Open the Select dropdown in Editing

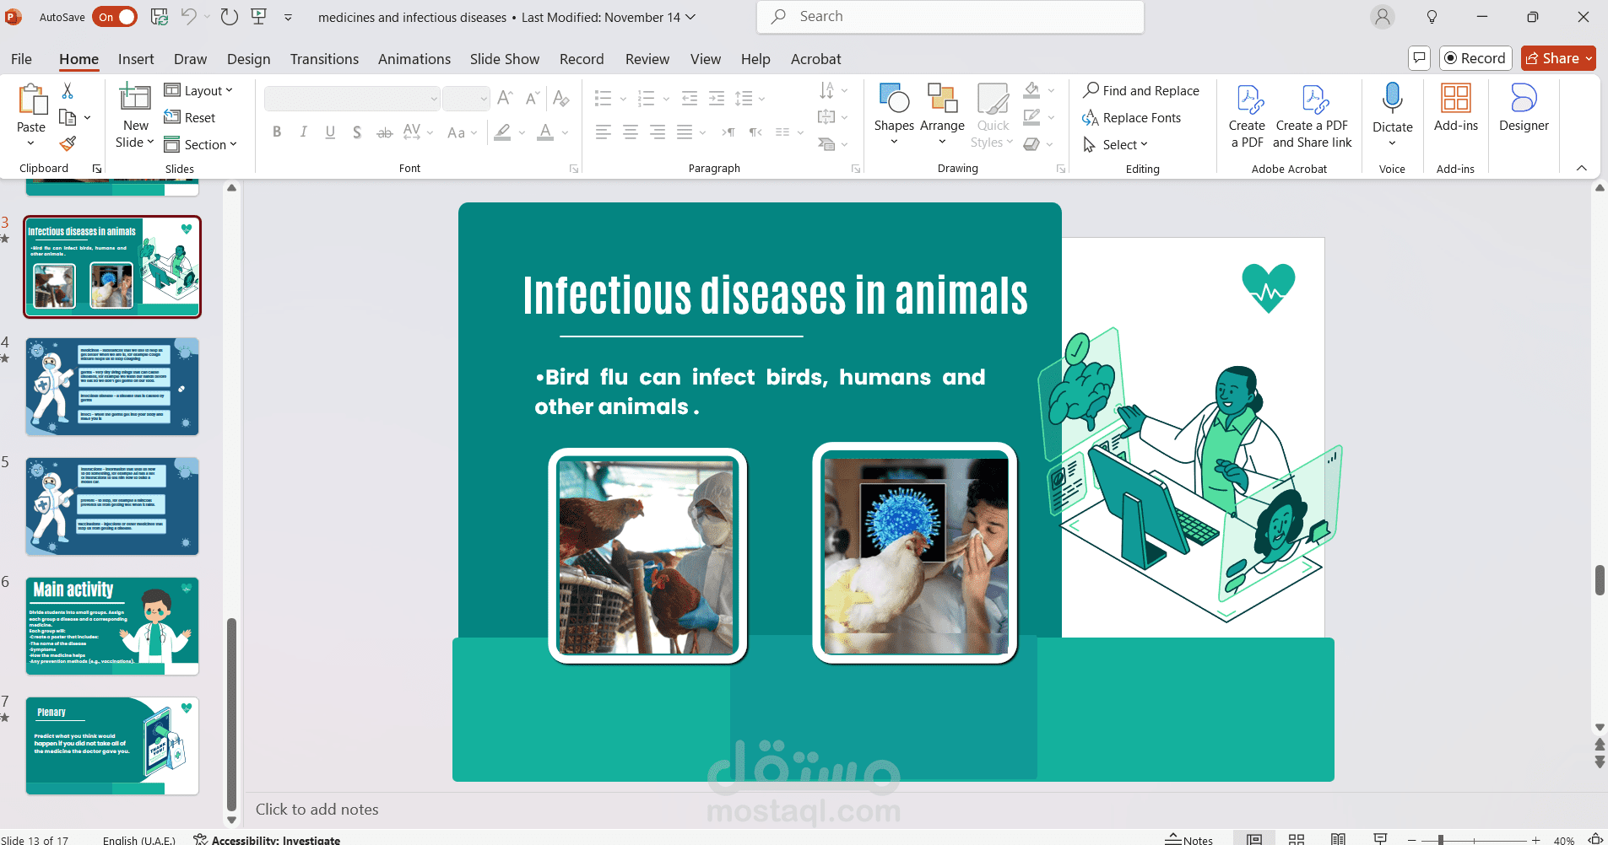click(x=1116, y=144)
